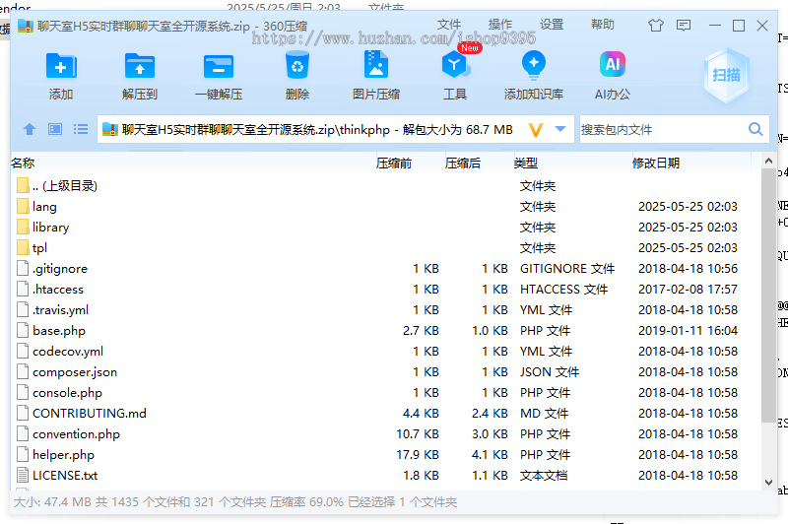Open the Help (帮助) menu

point(603,24)
